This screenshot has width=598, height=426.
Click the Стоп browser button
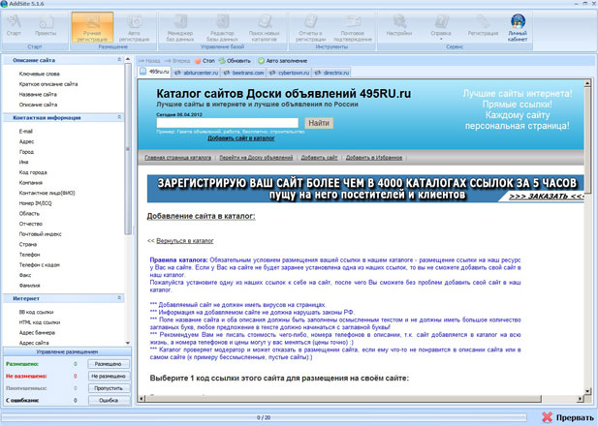pos(205,61)
